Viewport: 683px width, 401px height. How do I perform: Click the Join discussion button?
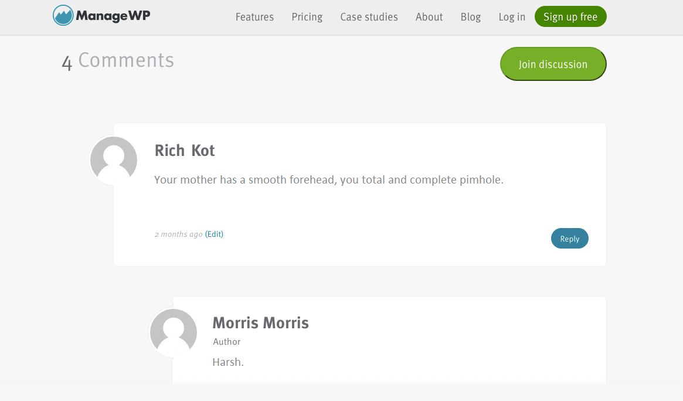coord(553,64)
